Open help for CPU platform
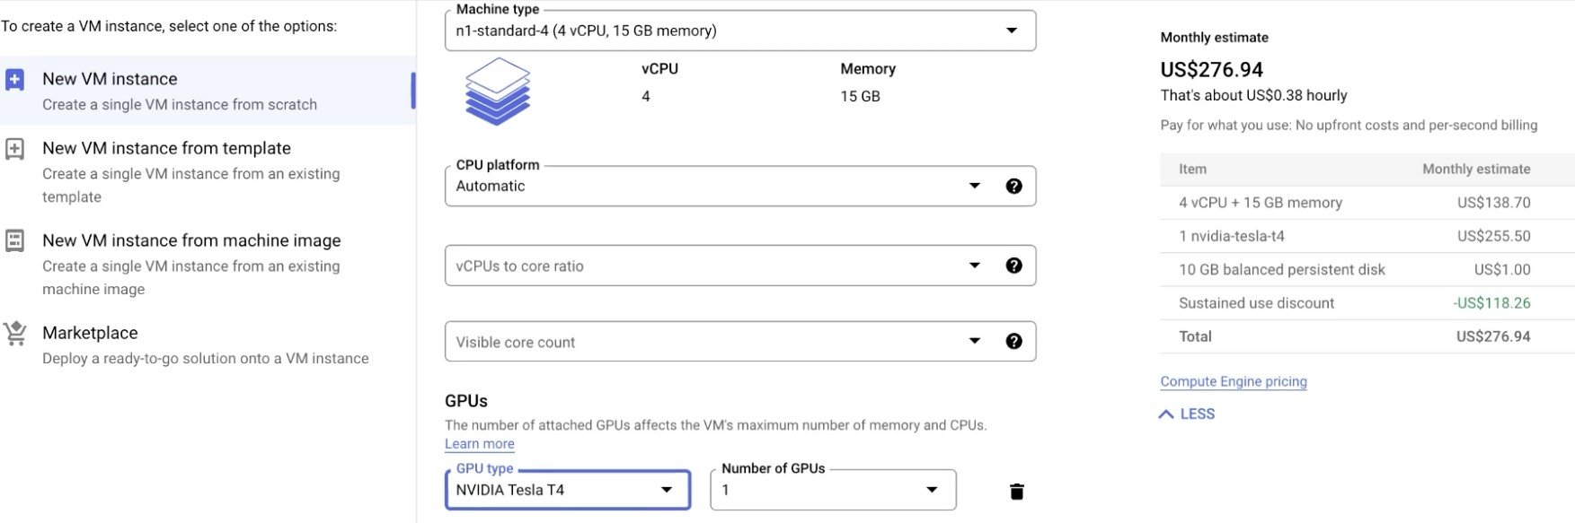 (1013, 186)
